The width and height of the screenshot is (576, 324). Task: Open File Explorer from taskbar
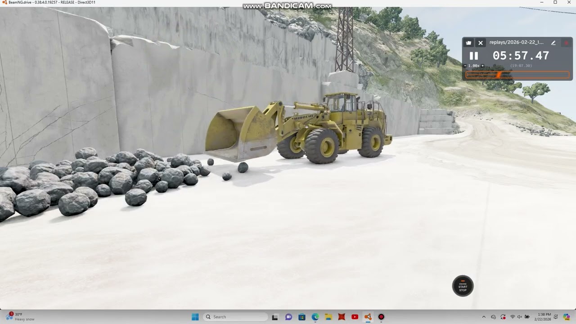pyautogui.click(x=328, y=317)
